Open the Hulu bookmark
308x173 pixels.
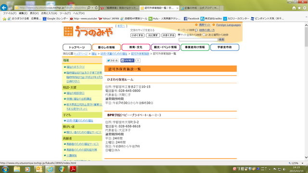pos(165,19)
